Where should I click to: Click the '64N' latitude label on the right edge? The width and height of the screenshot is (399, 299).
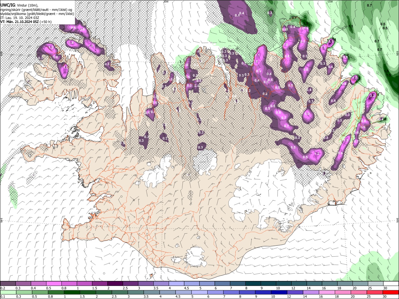[397, 220]
